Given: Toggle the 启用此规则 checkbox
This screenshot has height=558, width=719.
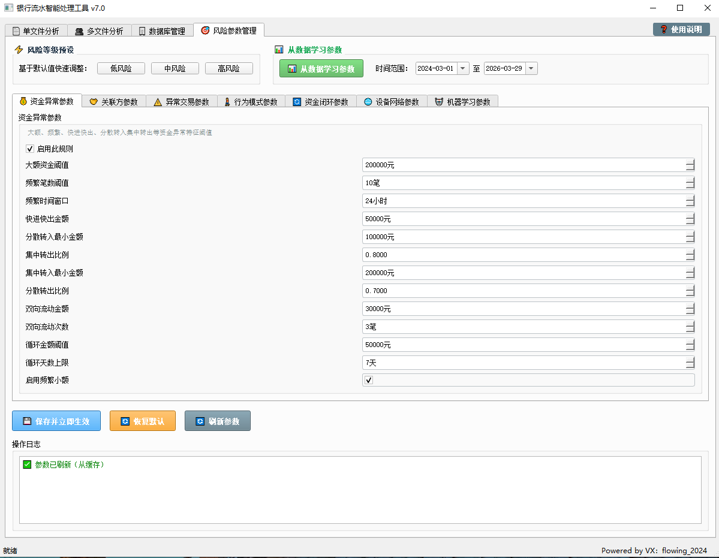Looking at the screenshot, I should [x=30, y=149].
